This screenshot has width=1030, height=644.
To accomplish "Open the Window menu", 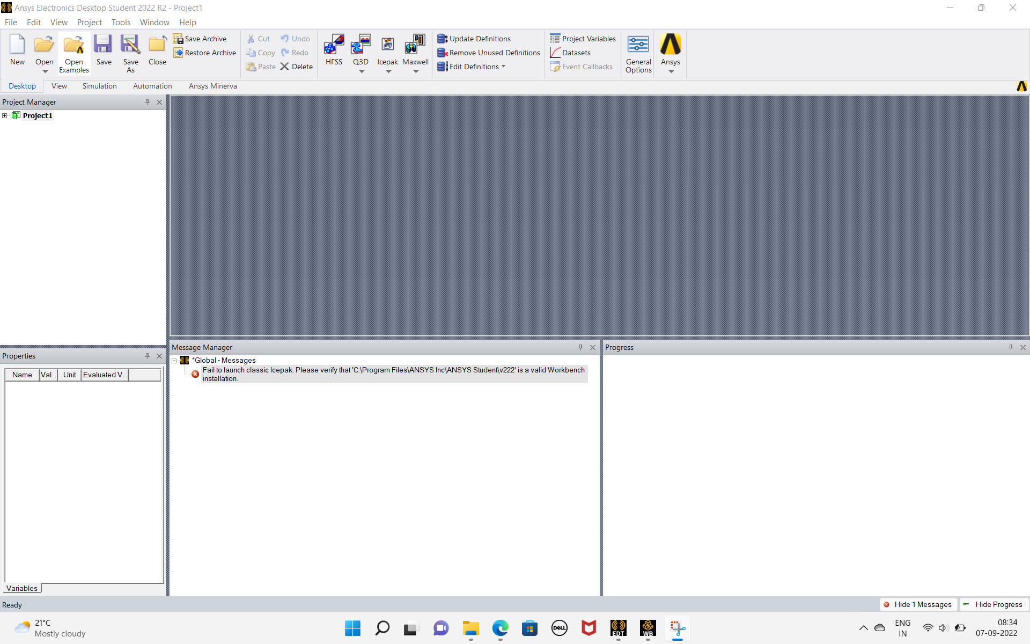I will click(x=154, y=22).
